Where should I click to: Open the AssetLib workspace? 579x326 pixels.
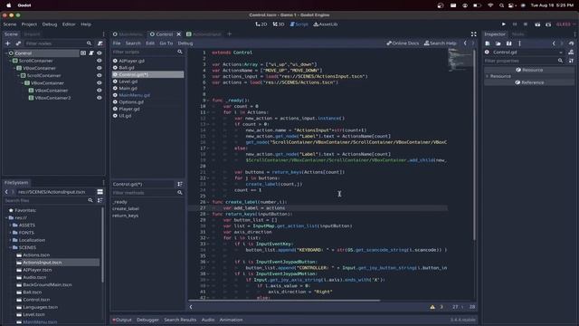[326, 24]
